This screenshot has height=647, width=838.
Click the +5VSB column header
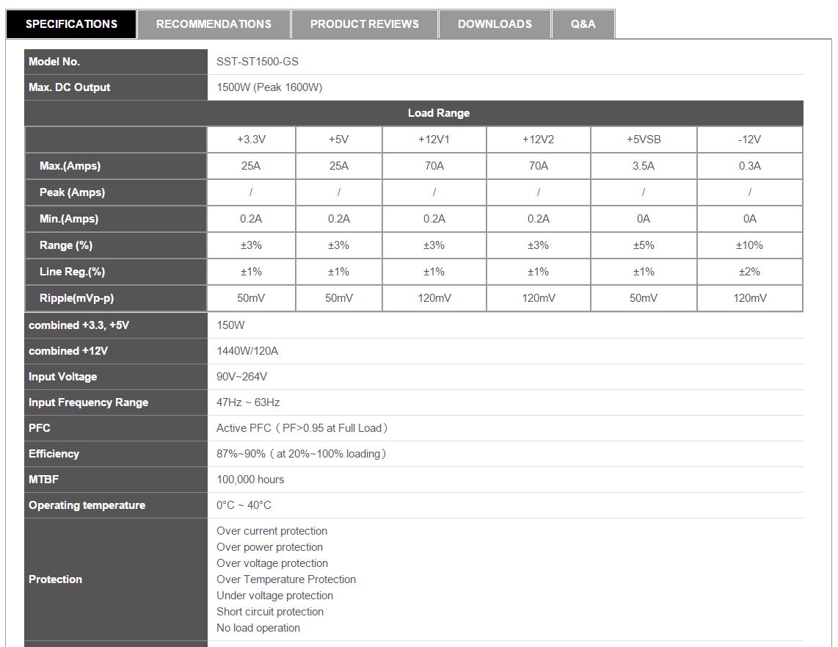pyautogui.click(x=643, y=140)
